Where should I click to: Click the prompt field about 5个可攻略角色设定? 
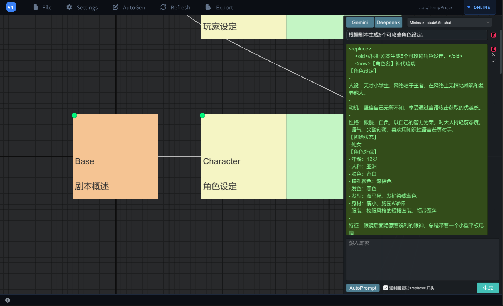click(417, 35)
